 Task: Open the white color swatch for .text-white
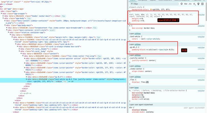tap(140, 39)
